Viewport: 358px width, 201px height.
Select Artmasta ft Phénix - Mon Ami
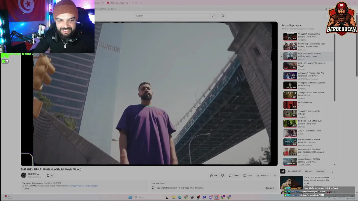pyautogui.click(x=308, y=75)
